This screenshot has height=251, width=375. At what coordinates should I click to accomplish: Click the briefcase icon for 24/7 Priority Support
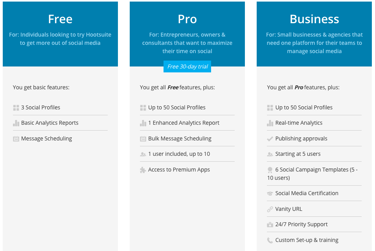tap(270, 224)
